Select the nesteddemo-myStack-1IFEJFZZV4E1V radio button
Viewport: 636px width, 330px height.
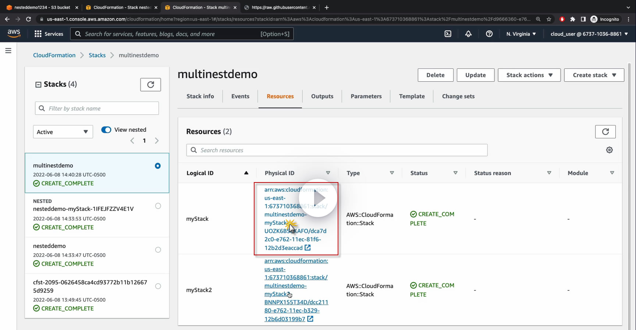[158, 206]
